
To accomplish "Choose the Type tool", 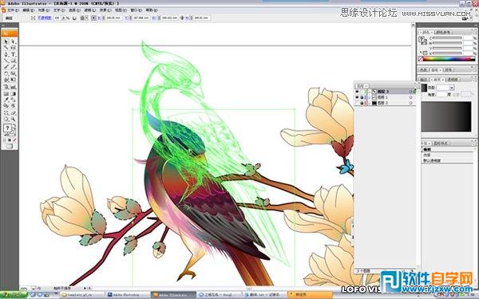I will click(13, 54).
